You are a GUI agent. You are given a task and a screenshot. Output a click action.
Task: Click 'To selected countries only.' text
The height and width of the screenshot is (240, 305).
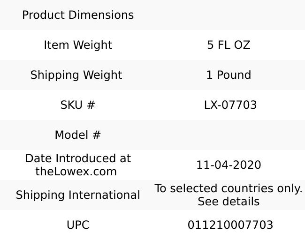tap(229, 188)
